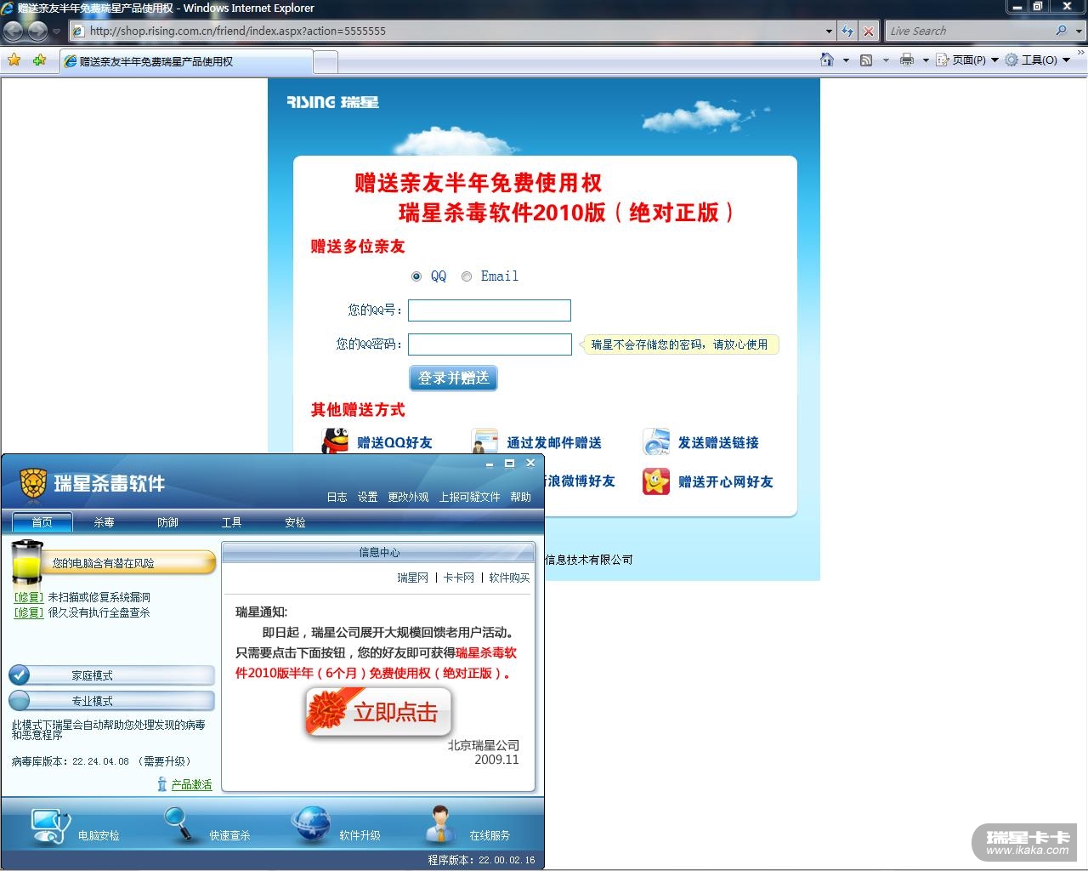This screenshot has width=1088, height=871.
Task: Click the Live Search box
Action: (968, 31)
